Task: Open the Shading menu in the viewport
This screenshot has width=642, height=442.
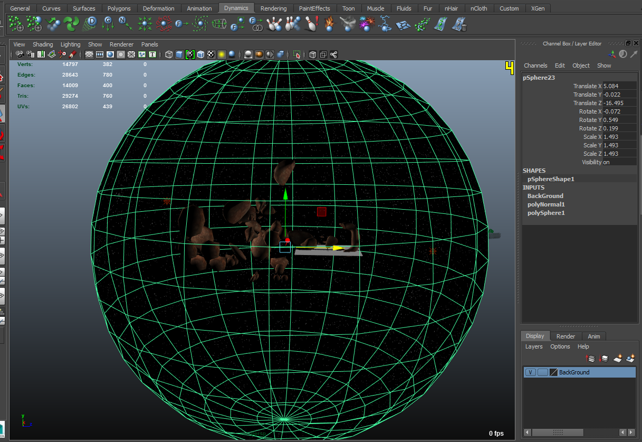Action: [x=43, y=44]
